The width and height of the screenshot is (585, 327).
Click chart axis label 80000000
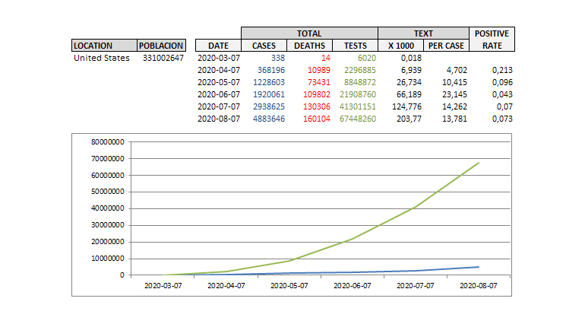108,142
